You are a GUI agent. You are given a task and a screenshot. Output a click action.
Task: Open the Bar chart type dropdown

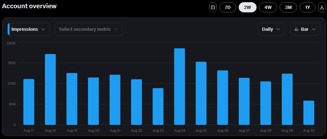pyautogui.click(x=305, y=29)
